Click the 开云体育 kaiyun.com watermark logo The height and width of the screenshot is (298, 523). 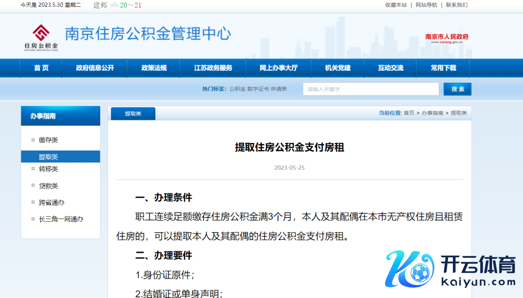[x=450, y=270]
